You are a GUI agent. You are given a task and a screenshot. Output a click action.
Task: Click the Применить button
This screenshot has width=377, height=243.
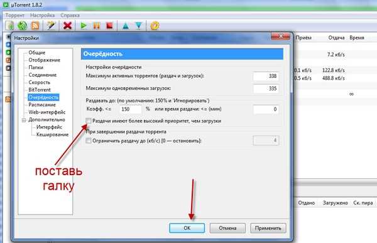(268, 228)
